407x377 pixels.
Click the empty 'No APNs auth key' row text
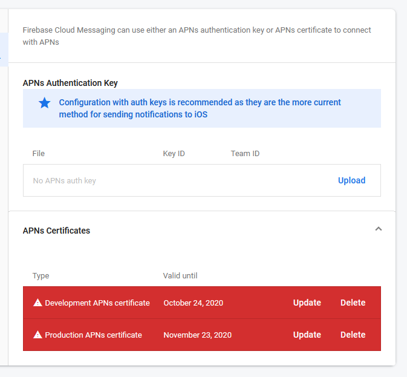click(x=65, y=180)
